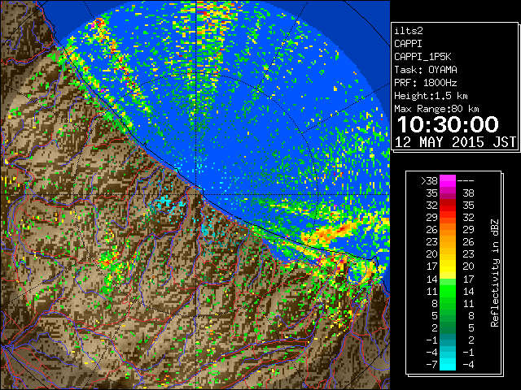
Task: Click the green legend swatch beside 8
Action: 448,303
